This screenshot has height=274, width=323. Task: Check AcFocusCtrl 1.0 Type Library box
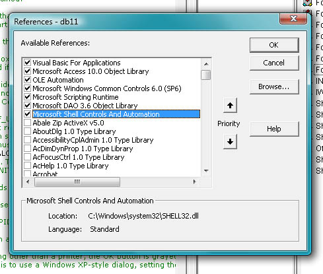[27, 157]
